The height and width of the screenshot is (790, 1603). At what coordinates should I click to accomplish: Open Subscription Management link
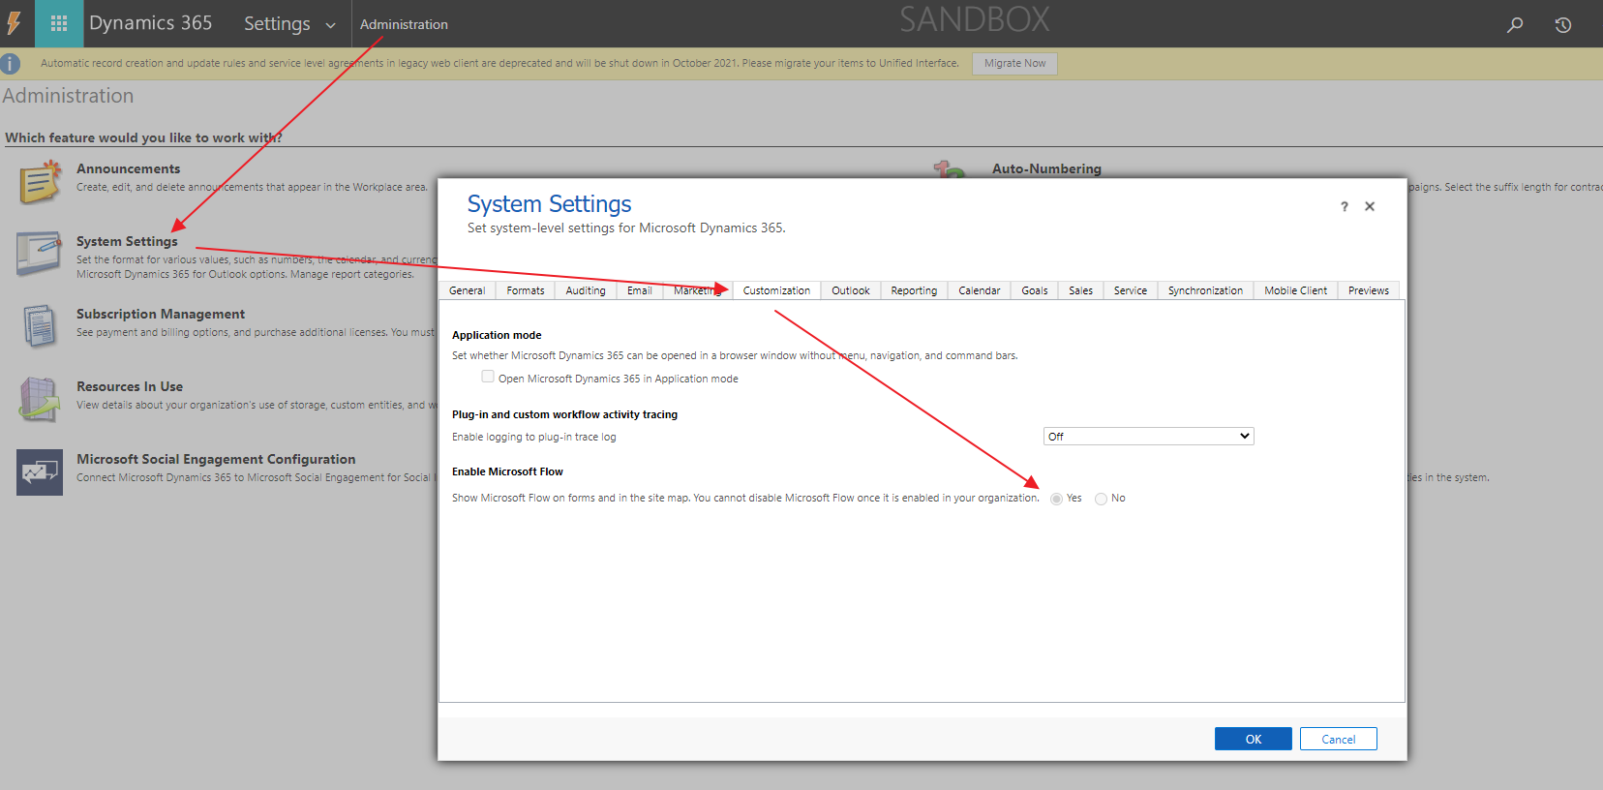(x=161, y=314)
